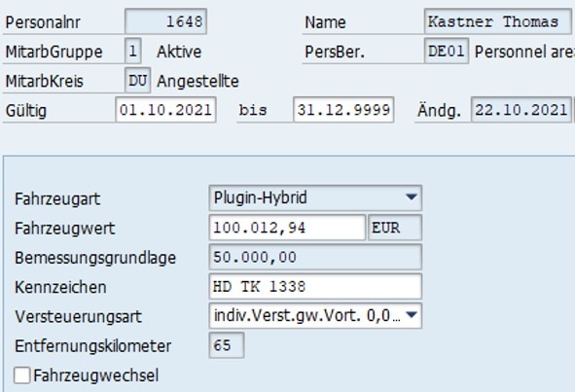Click the indiv.Verst.gw.Vort. value text
The image size is (575, 392).
307,315
